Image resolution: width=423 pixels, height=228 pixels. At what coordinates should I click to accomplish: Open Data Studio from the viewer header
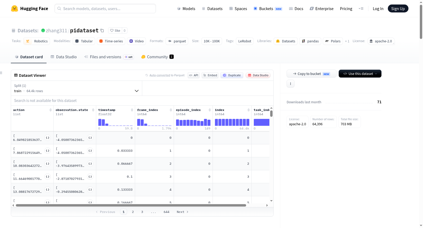(258, 75)
